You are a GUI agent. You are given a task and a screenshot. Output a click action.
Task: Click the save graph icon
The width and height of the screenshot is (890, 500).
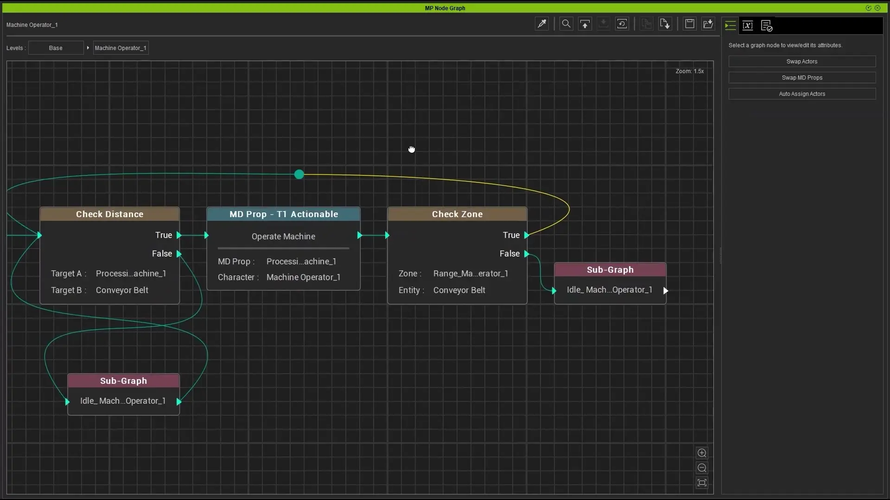[x=690, y=24]
